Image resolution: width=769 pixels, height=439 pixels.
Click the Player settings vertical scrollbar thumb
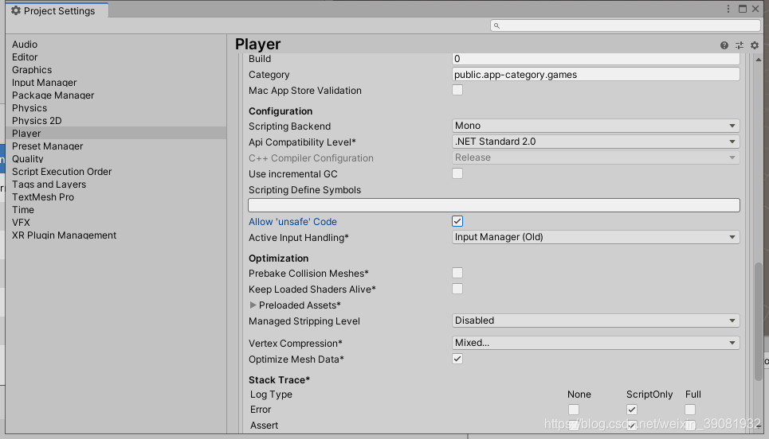click(758, 321)
